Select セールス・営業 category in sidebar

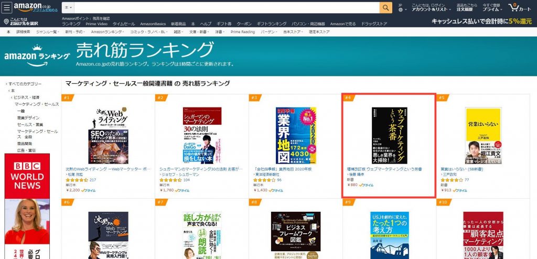click(x=30, y=124)
